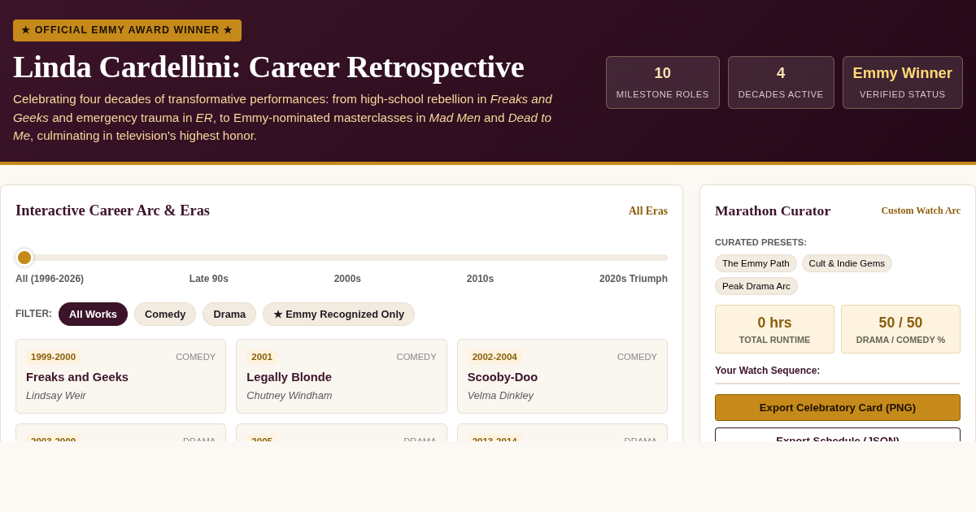The width and height of the screenshot is (976, 512).
Task: Click the era slider handle
Action: 24,258
